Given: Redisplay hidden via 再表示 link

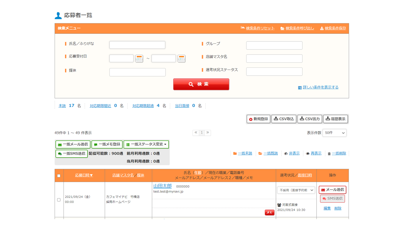Looking at the screenshot, I should [316, 154].
